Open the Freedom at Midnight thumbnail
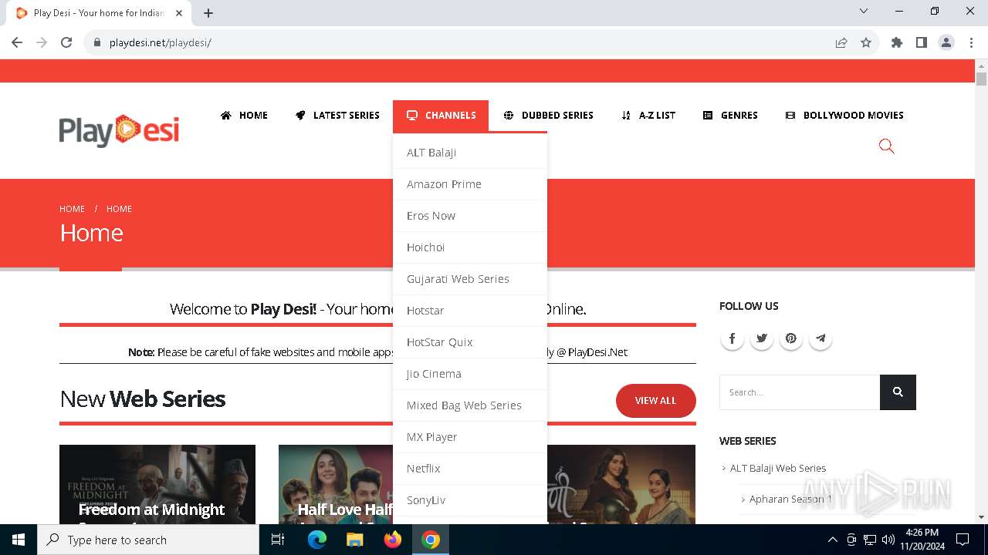 (x=157, y=484)
